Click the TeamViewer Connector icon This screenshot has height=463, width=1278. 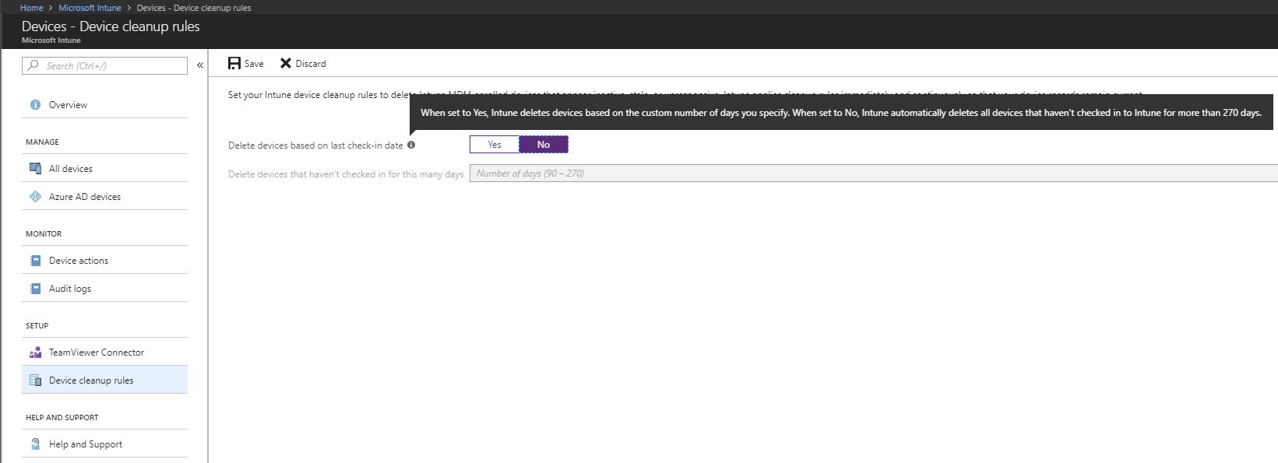pyautogui.click(x=35, y=353)
